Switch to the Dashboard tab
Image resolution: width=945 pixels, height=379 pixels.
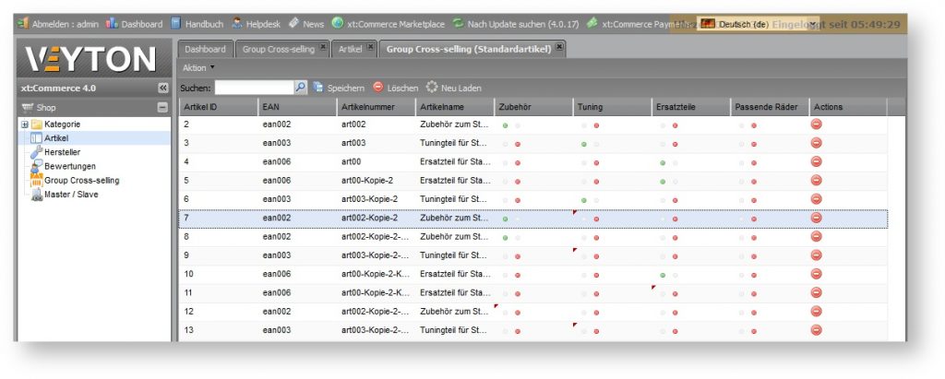click(x=205, y=48)
